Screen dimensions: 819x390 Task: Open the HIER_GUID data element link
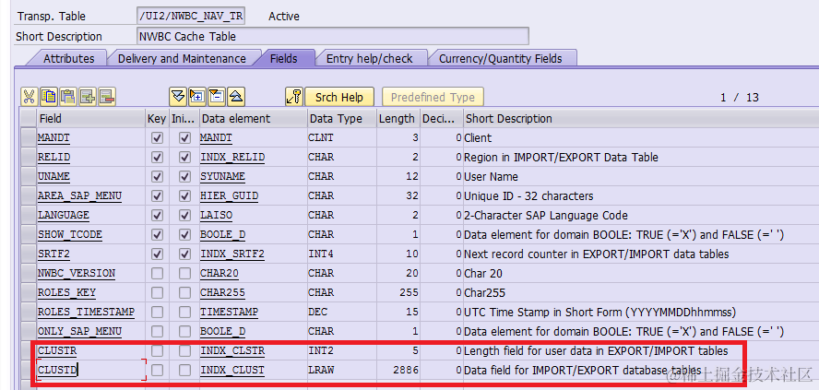[230, 195]
